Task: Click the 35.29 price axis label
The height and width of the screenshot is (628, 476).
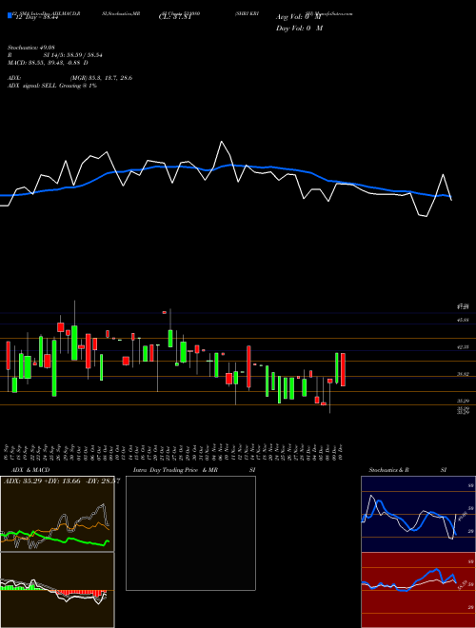Action: click(464, 401)
